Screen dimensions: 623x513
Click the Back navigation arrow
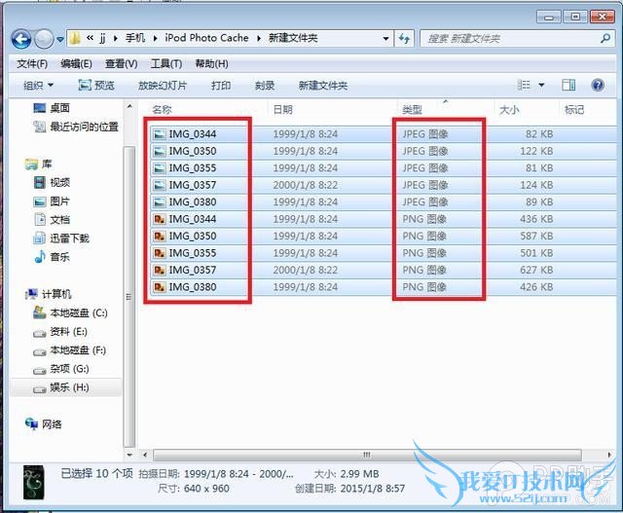coord(21,39)
